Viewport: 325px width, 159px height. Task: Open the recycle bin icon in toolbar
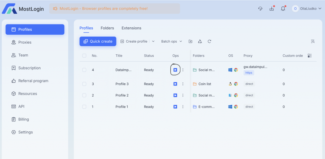pos(200,41)
